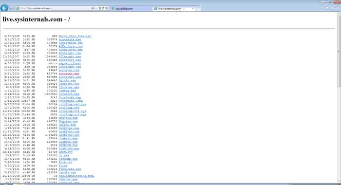Open the CoreSmoke.asp link
This screenshot has width=341, height=185.
(70, 97)
